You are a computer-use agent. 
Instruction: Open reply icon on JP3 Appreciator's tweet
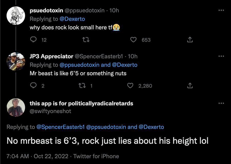33,86
